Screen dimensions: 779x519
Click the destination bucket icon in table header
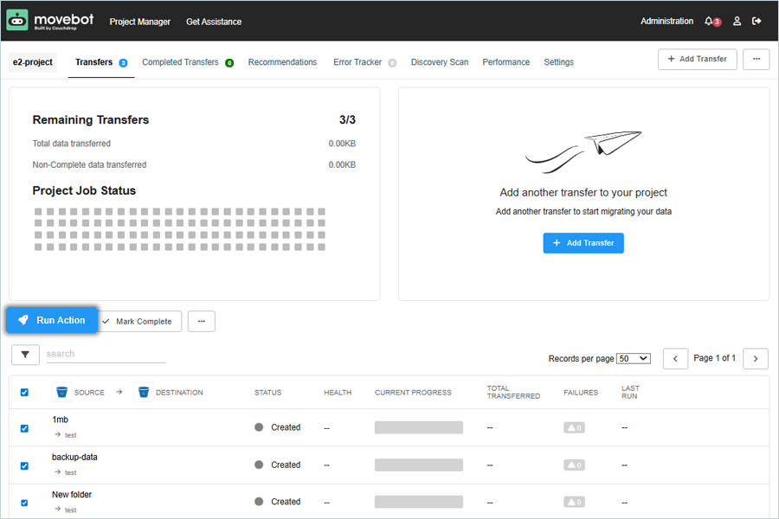(x=143, y=392)
